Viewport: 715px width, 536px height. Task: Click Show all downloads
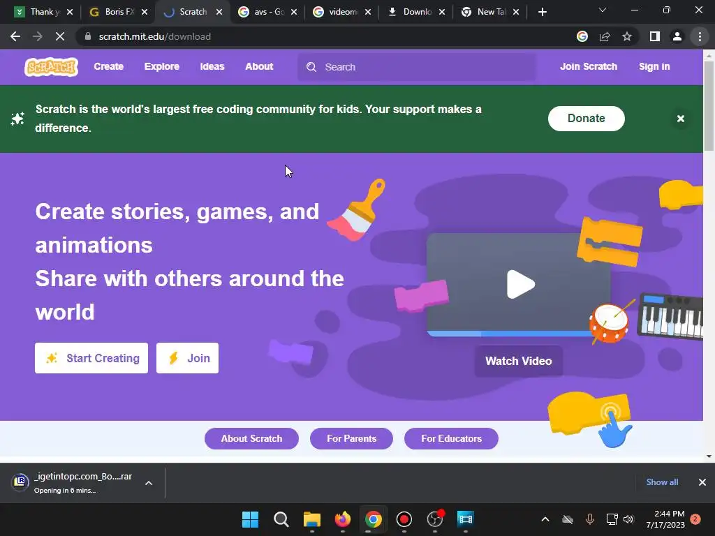(662, 482)
